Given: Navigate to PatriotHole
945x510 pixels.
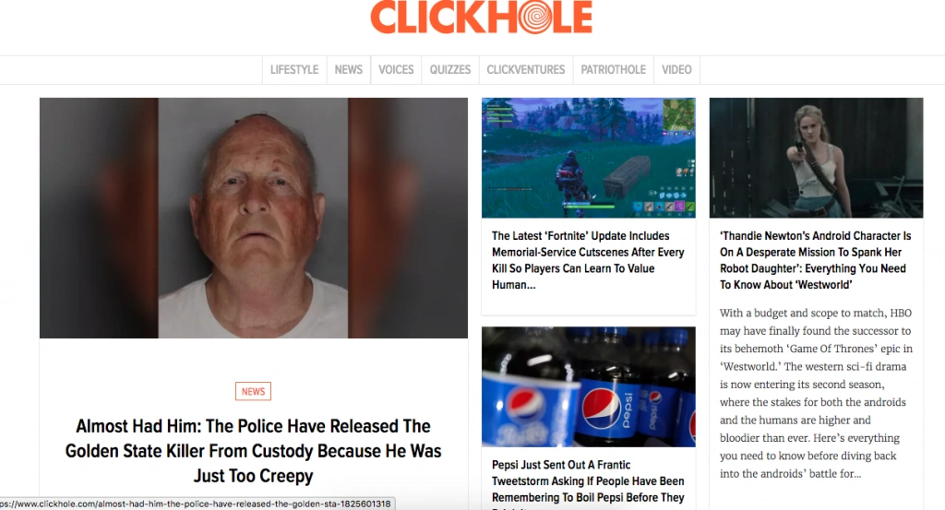Looking at the screenshot, I should point(613,70).
